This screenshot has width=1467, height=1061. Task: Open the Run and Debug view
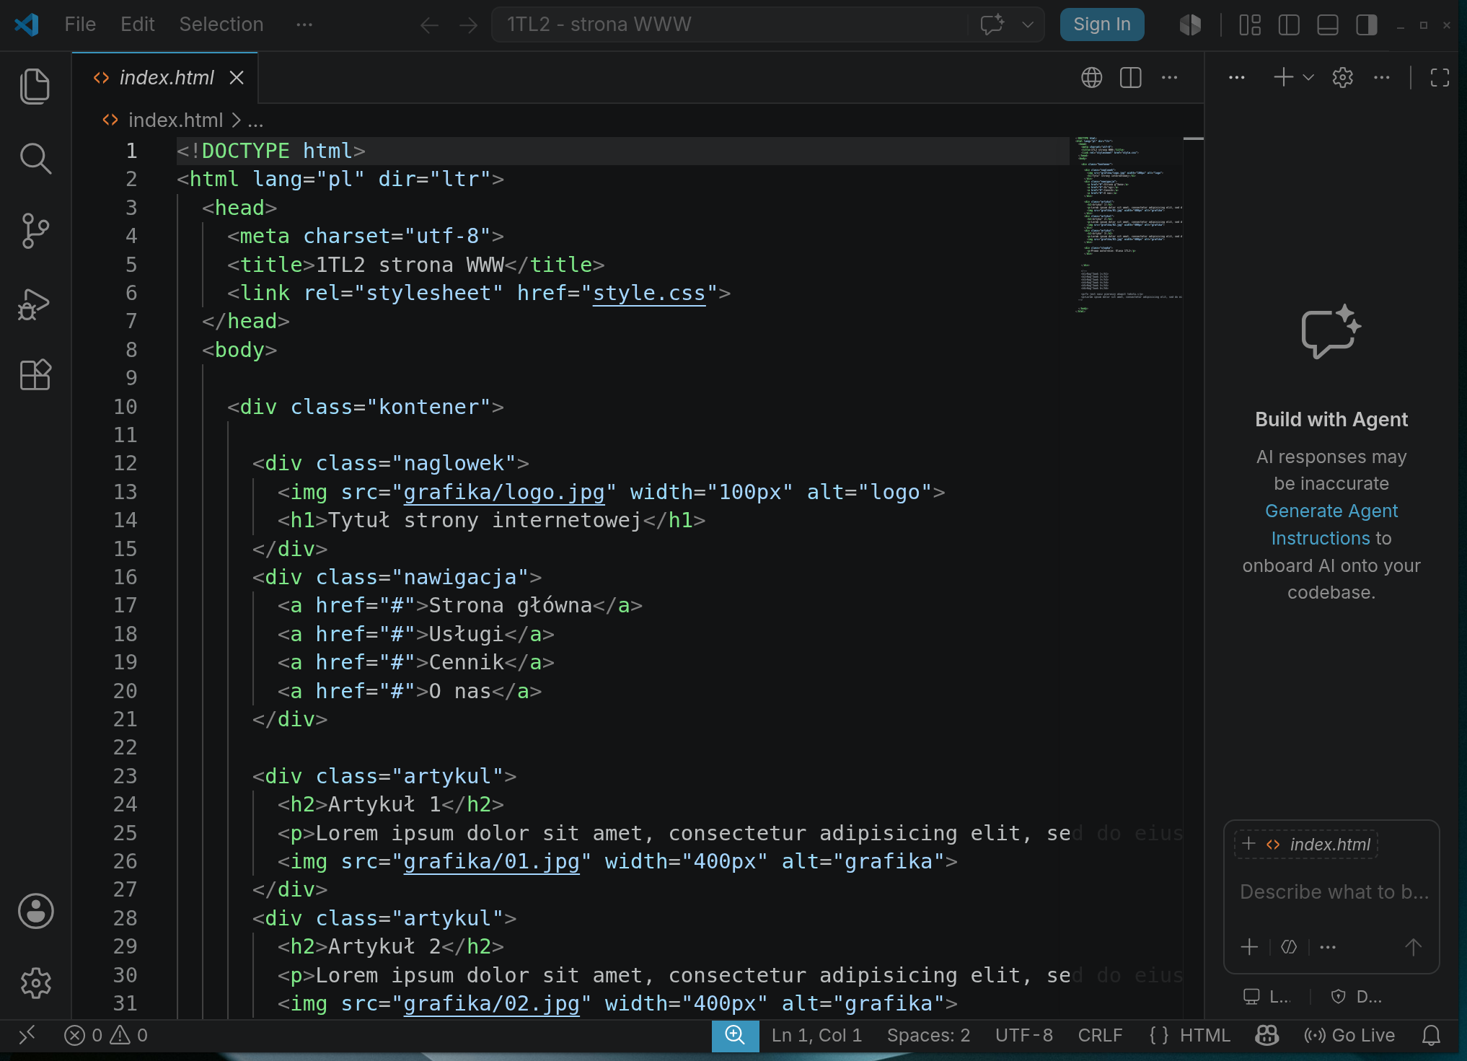tap(35, 304)
